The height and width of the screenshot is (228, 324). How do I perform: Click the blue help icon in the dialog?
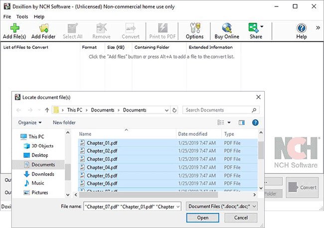point(255,123)
